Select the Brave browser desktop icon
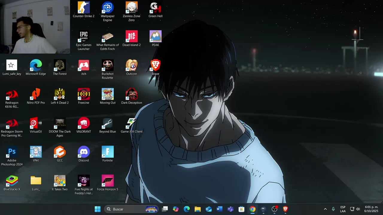 point(156,67)
